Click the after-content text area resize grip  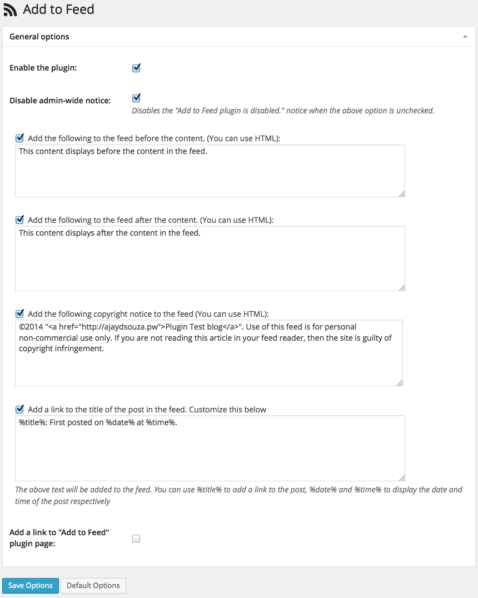pyautogui.click(x=402, y=288)
